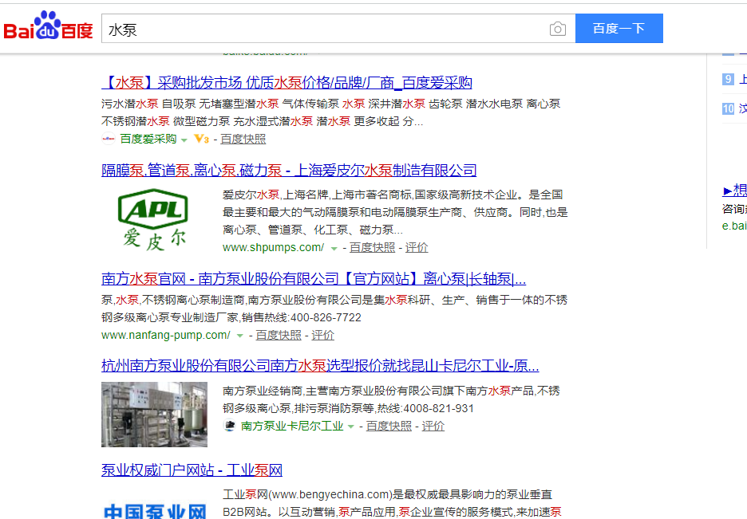Expand dropdown arrow next to 百度爱采购
Screen dimensions: 747x519
(184, 140)
